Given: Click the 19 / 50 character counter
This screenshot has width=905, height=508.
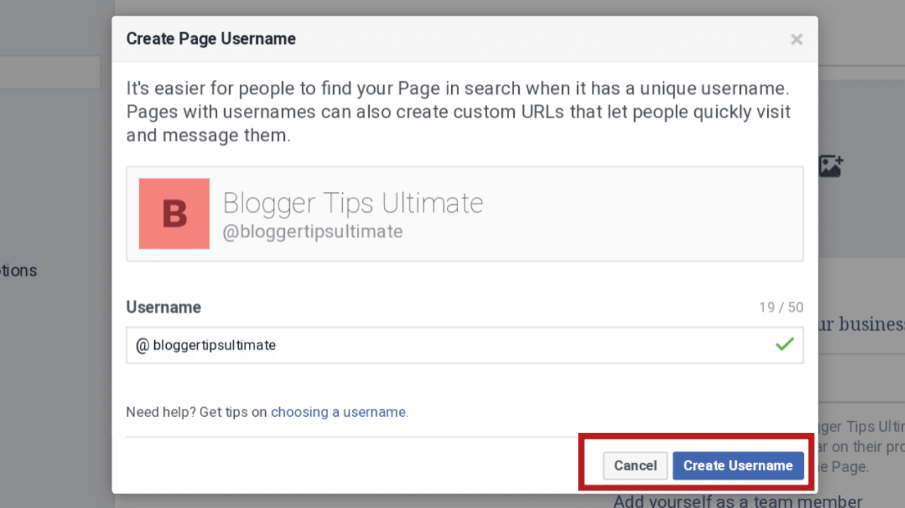Looking at the screenshot, I should [x=781, y=307].
